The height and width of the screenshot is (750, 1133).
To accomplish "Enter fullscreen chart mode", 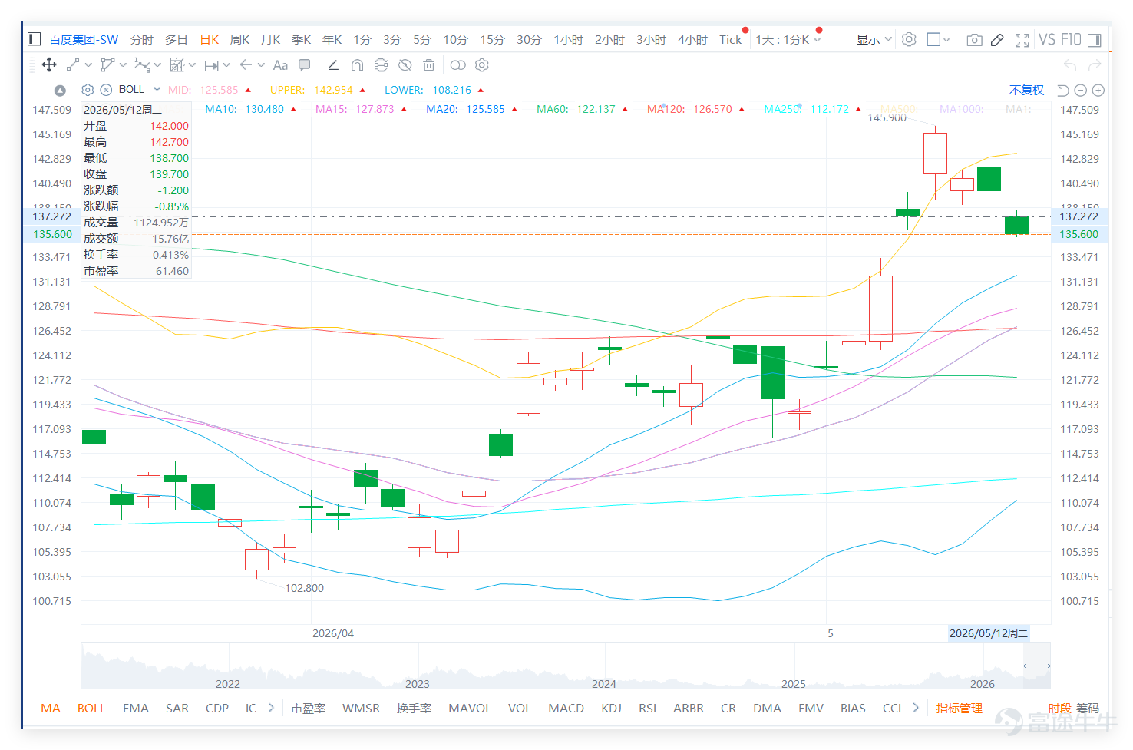I will point(1022,40).
